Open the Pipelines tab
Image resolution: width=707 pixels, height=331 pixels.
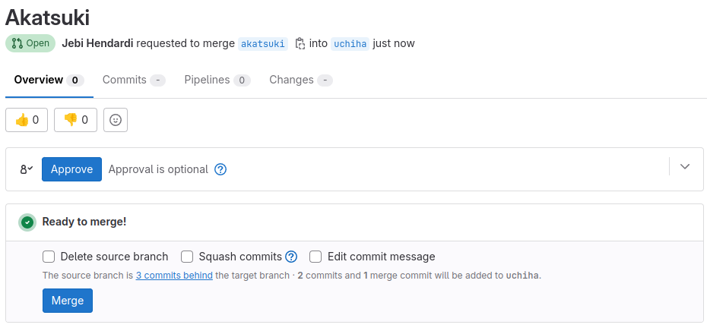(x=217, y=80)
